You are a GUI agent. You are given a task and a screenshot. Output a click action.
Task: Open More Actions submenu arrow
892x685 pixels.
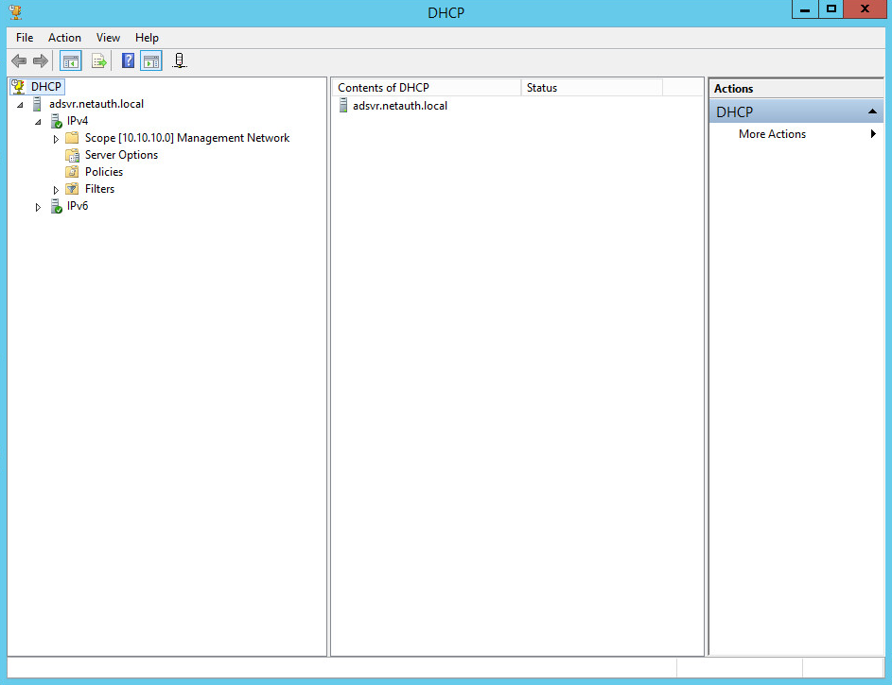point(873,134)
